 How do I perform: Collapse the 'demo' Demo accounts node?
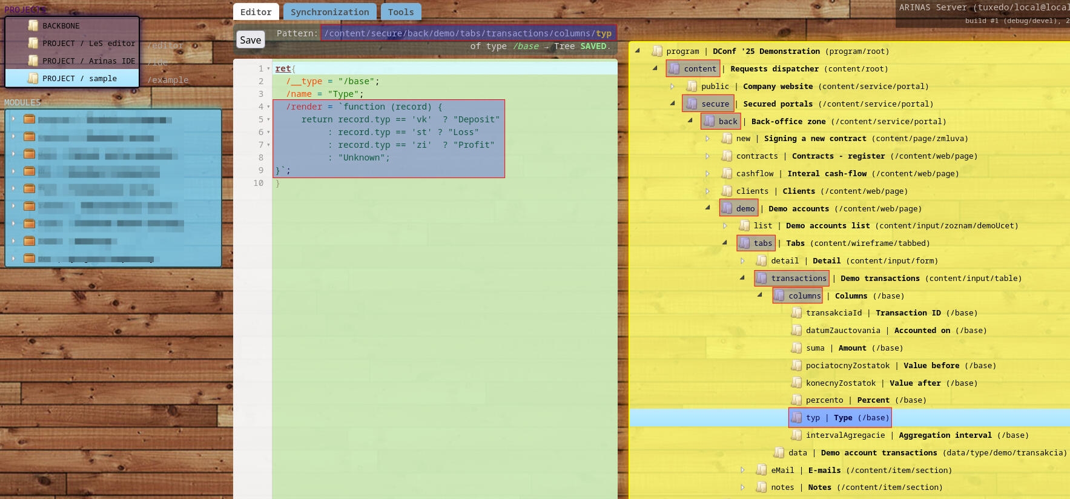pos(707,208)
